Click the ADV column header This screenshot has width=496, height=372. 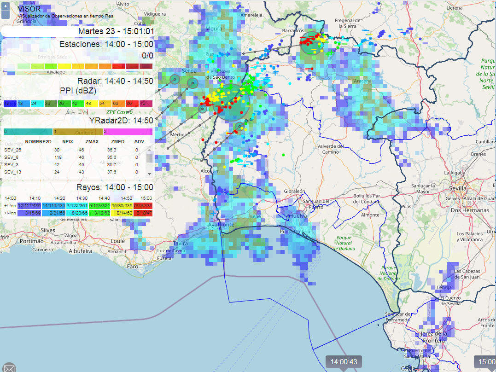(x=139, y=141)
